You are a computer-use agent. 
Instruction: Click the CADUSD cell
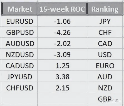tap(19, 65)
